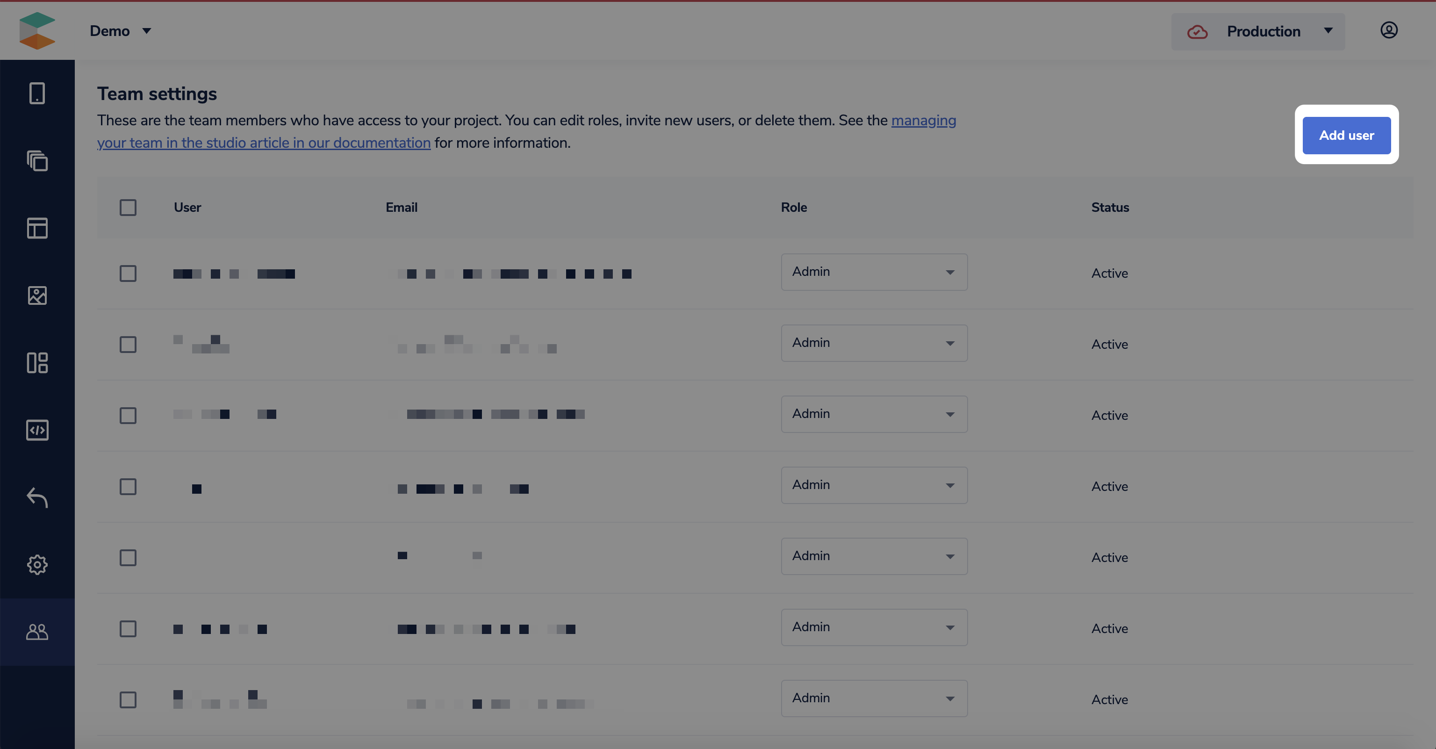The image size is (1436, 749).
Task: Check the last visible user row checkbox
Action: (128, 700)
